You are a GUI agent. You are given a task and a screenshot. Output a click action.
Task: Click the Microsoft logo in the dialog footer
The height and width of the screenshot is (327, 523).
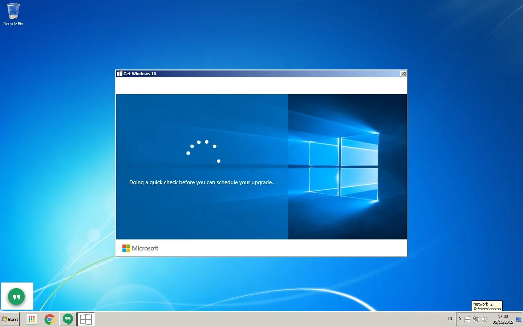[140, 248]
